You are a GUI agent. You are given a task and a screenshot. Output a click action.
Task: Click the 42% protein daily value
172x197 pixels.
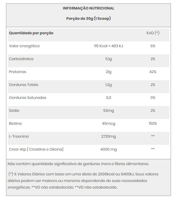click(153, 72)
